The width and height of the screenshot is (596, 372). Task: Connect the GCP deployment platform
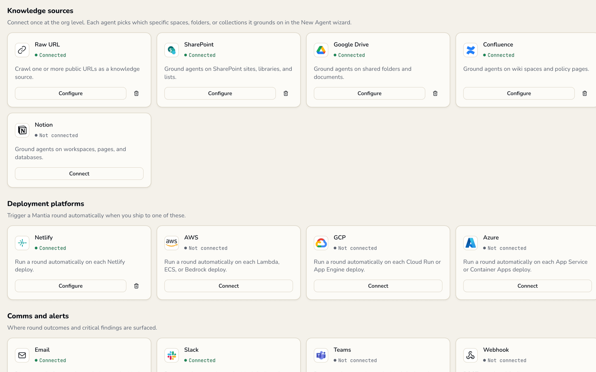[x=378, y=286]
